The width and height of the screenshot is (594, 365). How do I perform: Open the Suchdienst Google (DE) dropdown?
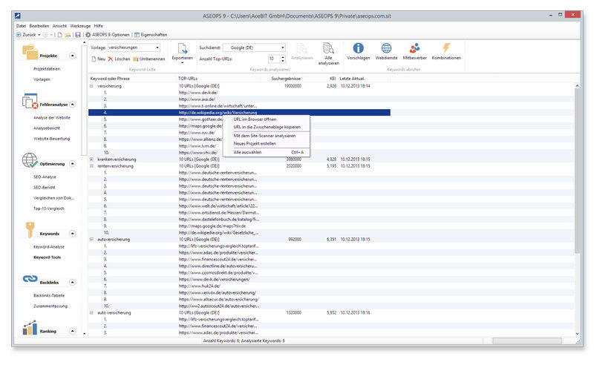pyautogui.click(x=254, y=47)
